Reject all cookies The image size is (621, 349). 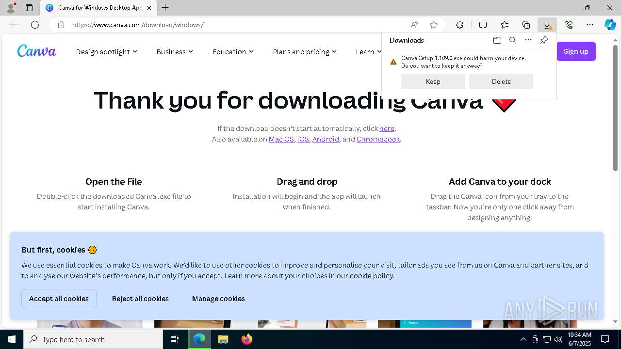[140, 299]
